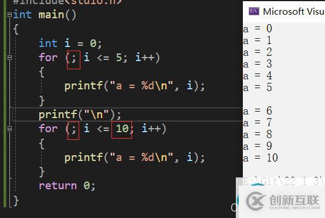Click the variable i in int i = 0

[67, 43]
